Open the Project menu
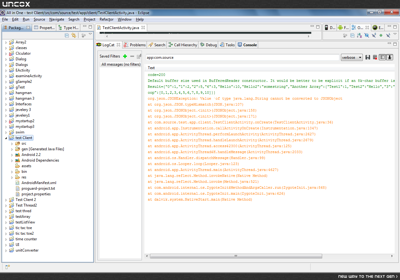Screen dimensions: 400x280 (x=89, y=19)
